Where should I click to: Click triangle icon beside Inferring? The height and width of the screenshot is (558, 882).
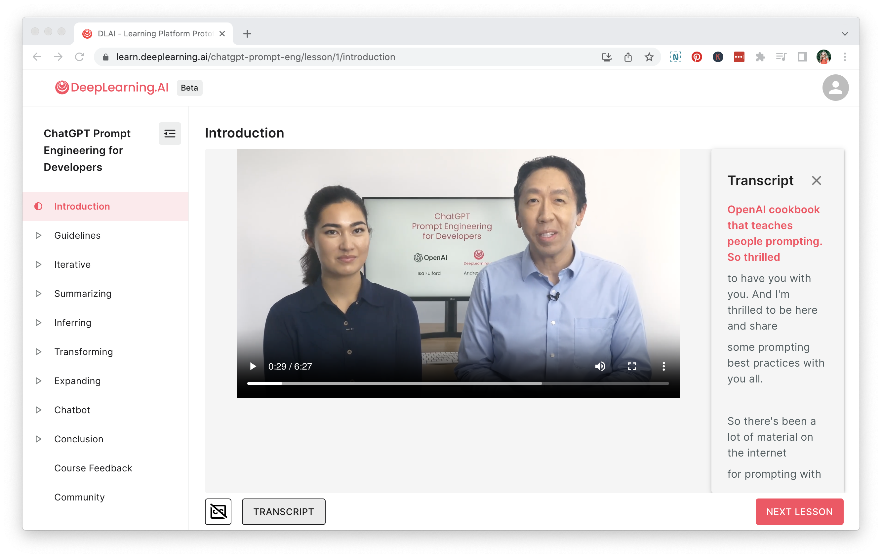coord(38,322)
